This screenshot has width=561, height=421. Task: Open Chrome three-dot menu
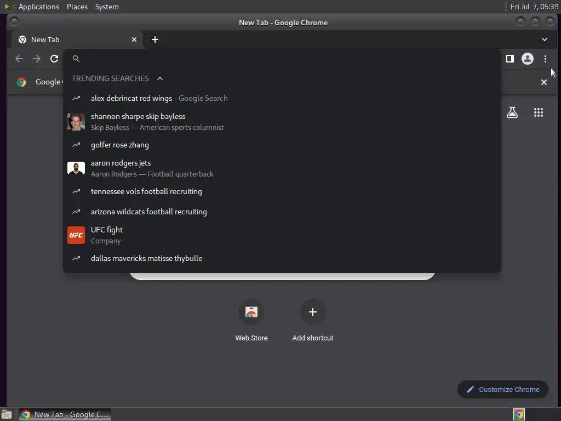click(x=545, y=59)
